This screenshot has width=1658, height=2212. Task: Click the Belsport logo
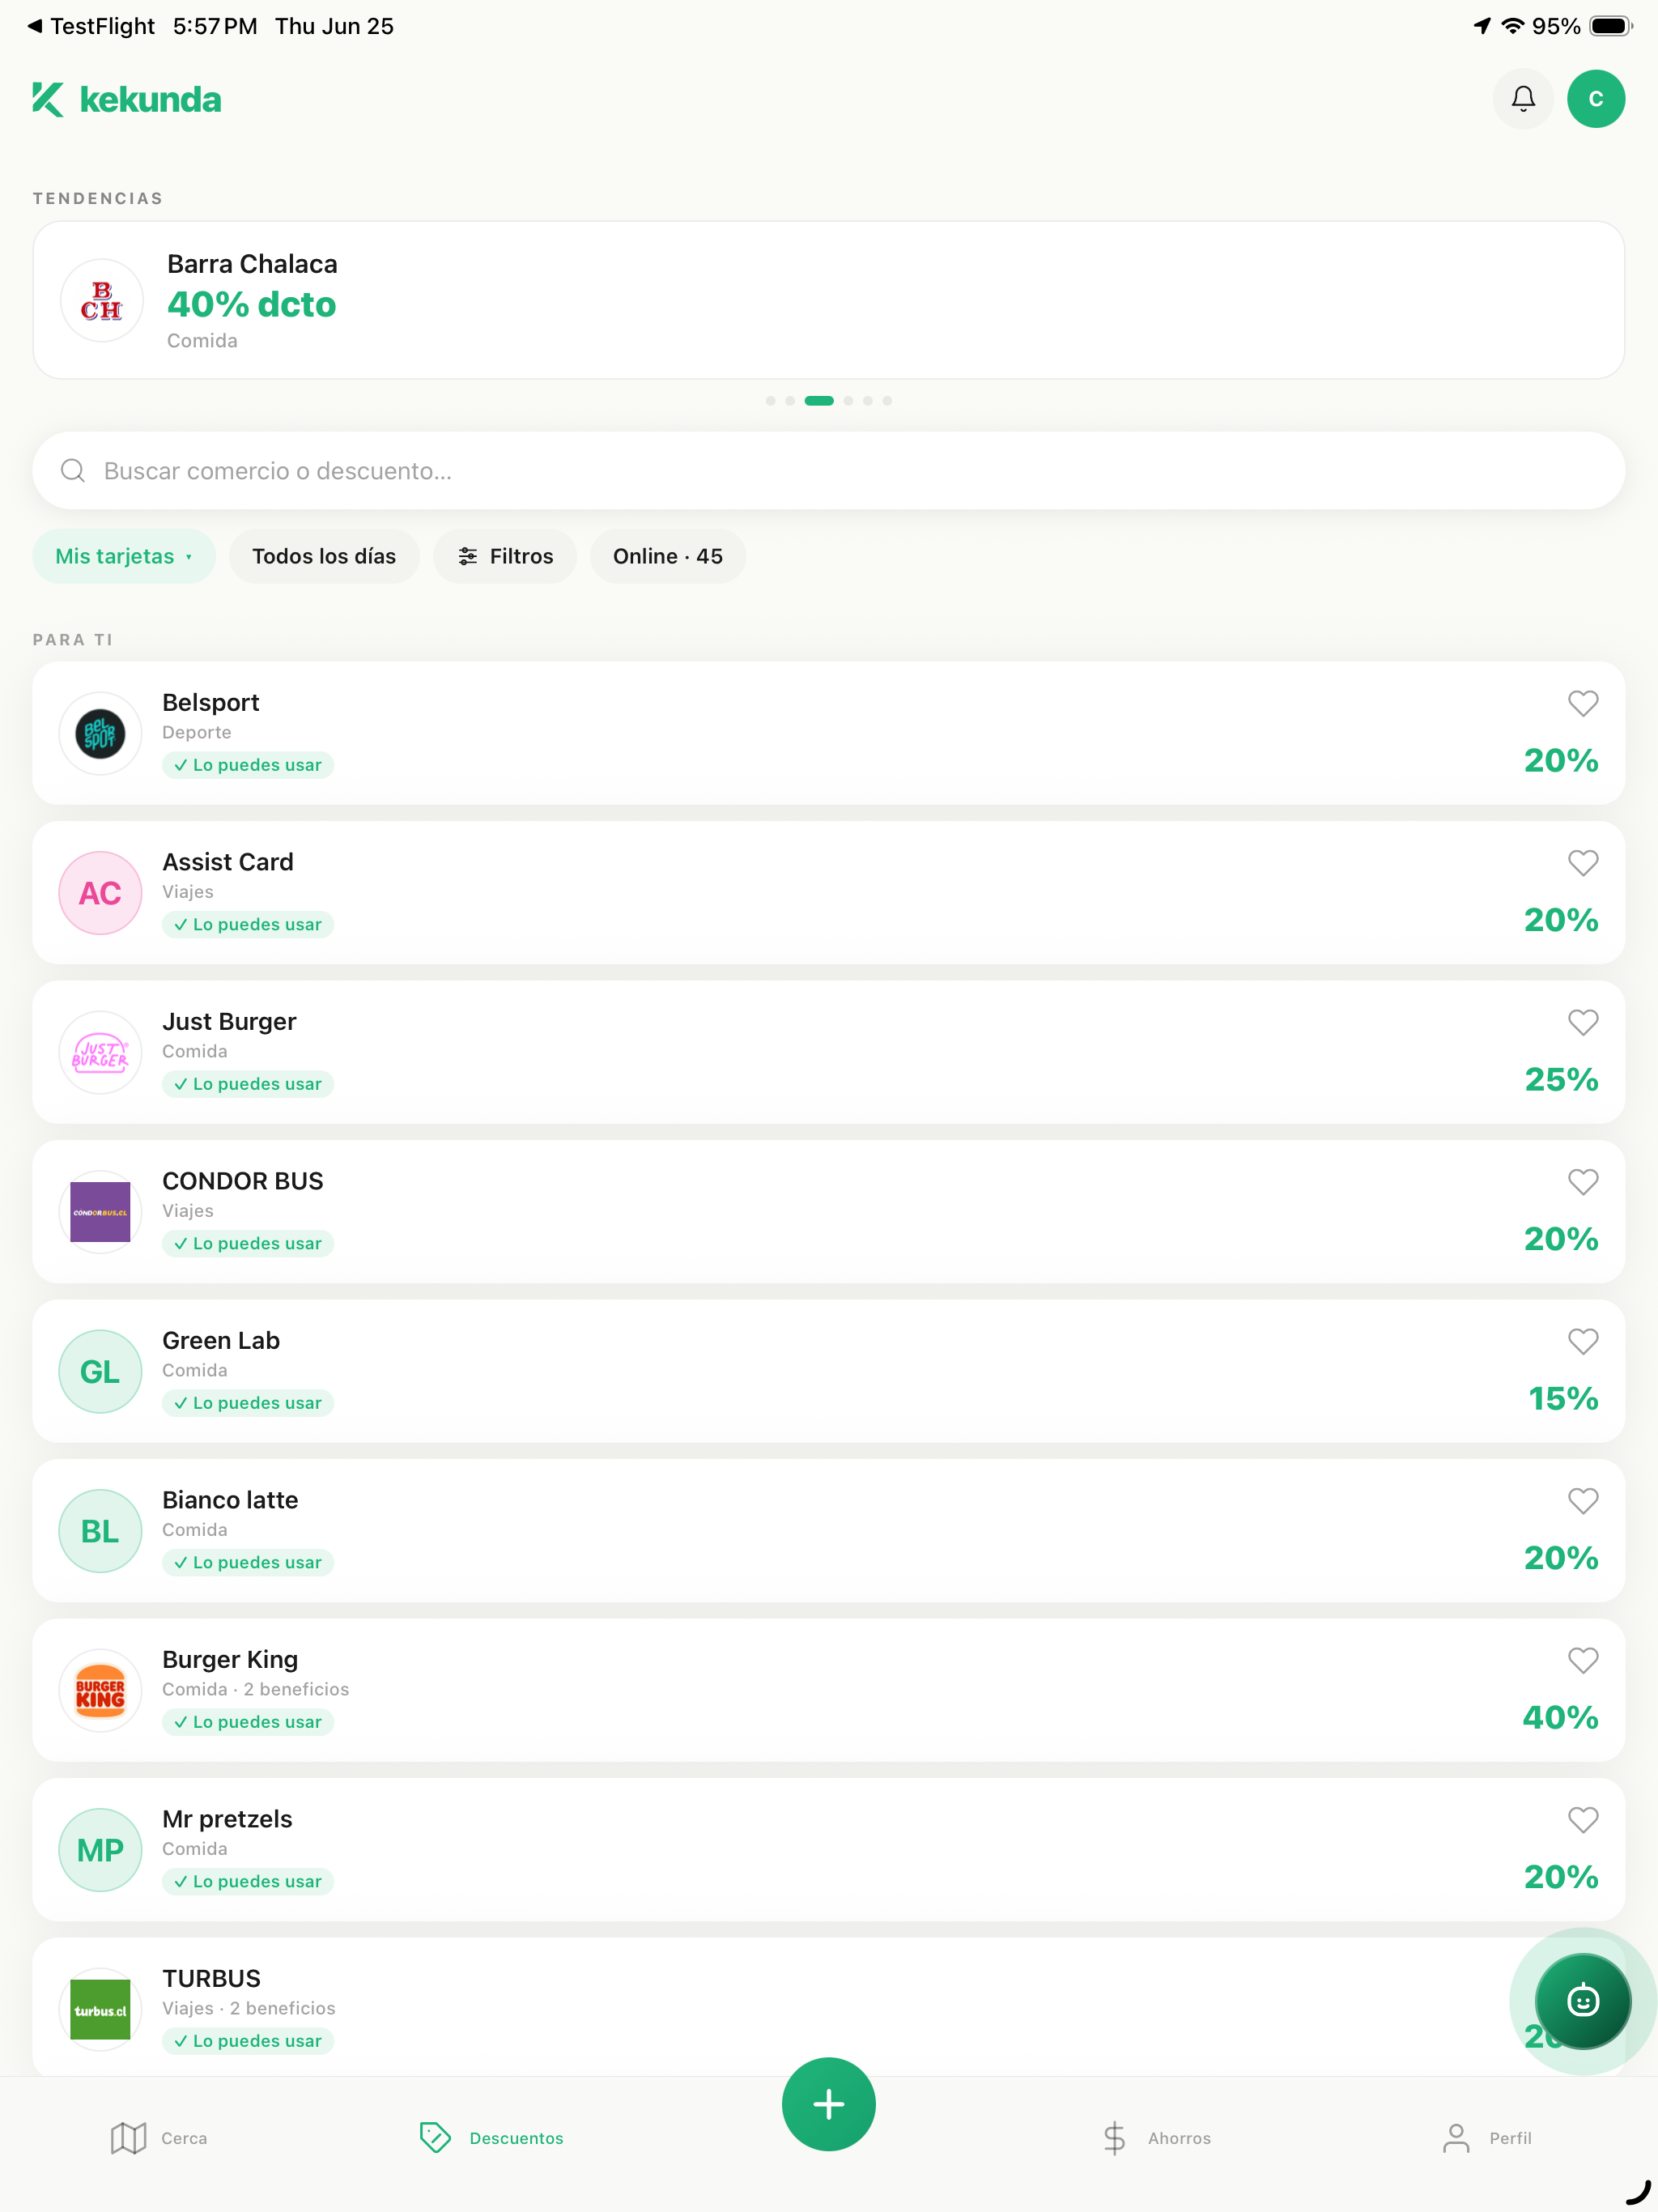coord(100,733)
